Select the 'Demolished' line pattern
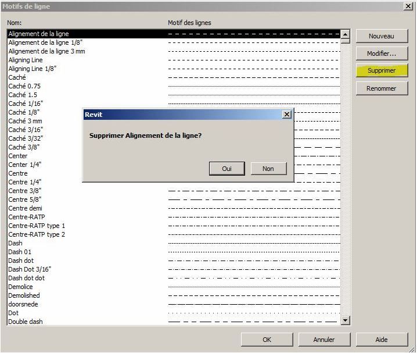Viewport: 417px width, 353px height. click(x=24, y=295)
